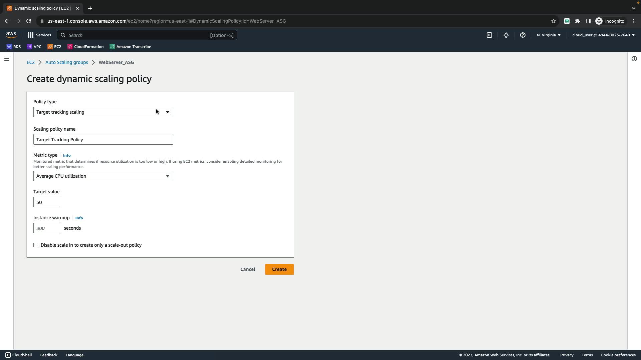Open the info panel icon at right
This screenshot has width=641, height=360.
point(634,59)
